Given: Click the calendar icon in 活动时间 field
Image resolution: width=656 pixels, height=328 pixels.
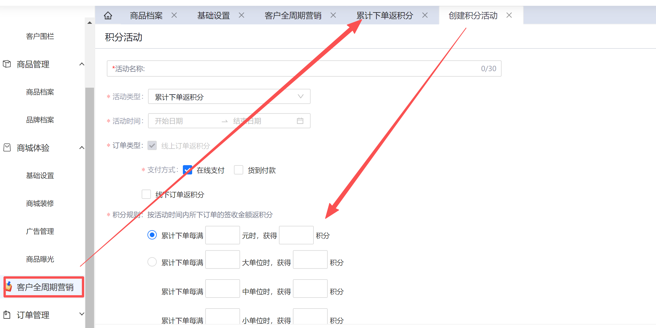Looking at the screenshot, I should coord(300,121).
